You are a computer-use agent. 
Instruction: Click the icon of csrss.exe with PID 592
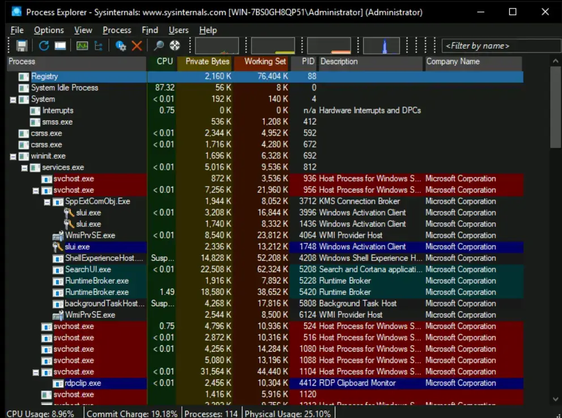click(x=24, y=134)
